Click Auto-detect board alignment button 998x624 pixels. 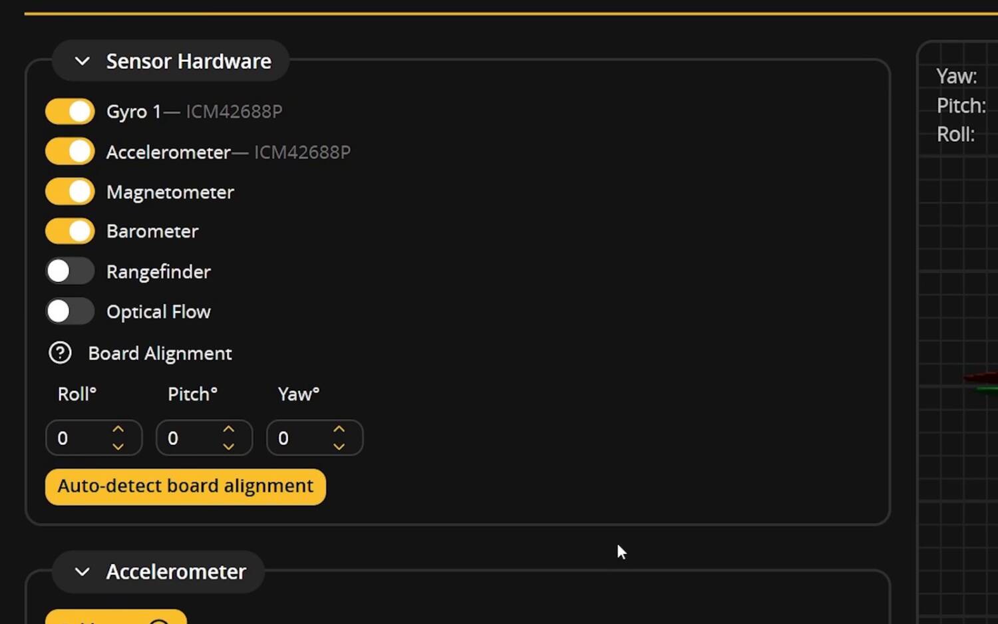[x=186, y=486]
